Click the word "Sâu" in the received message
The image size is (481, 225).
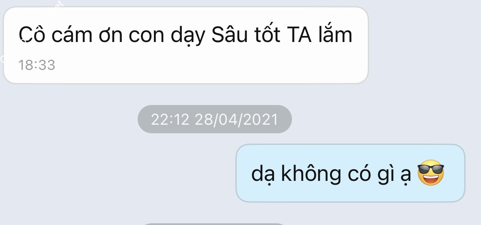(x=229, y=34)
